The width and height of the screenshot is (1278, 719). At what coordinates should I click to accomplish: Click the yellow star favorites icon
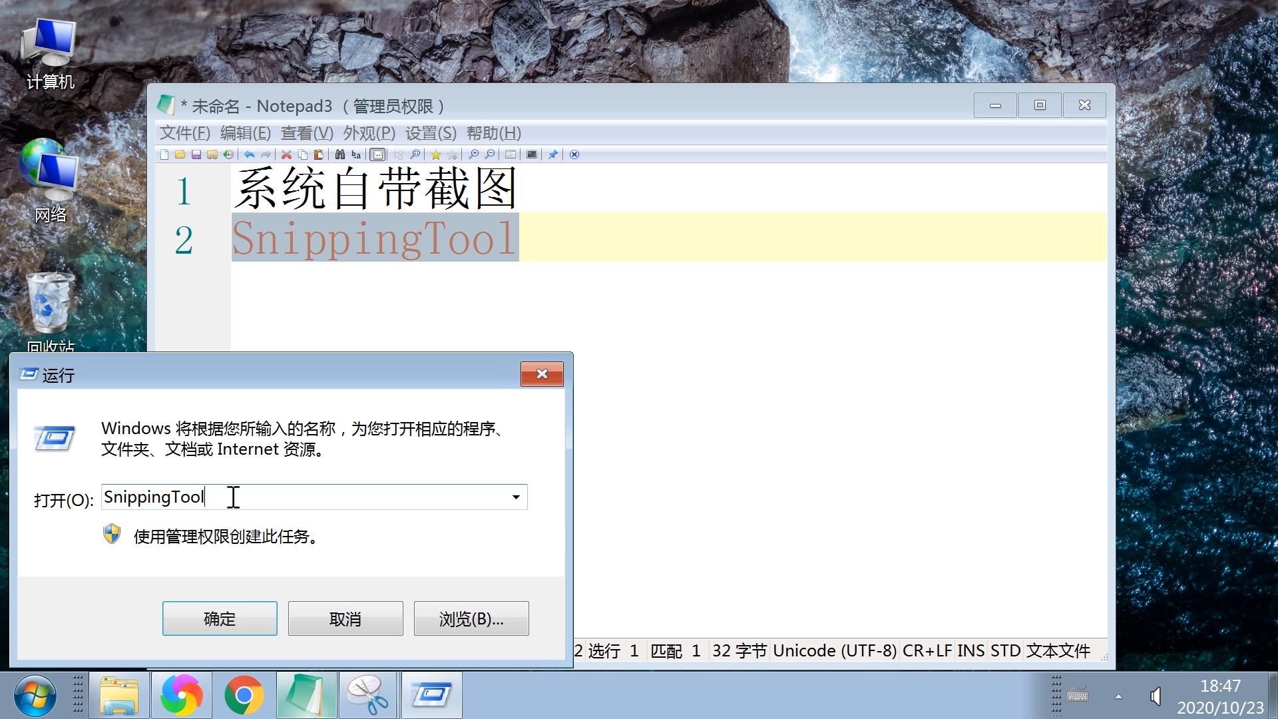[x=435, y=154]
